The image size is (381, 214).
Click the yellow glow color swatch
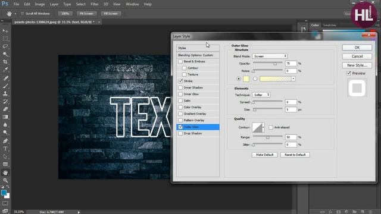[x=246, y=79]
